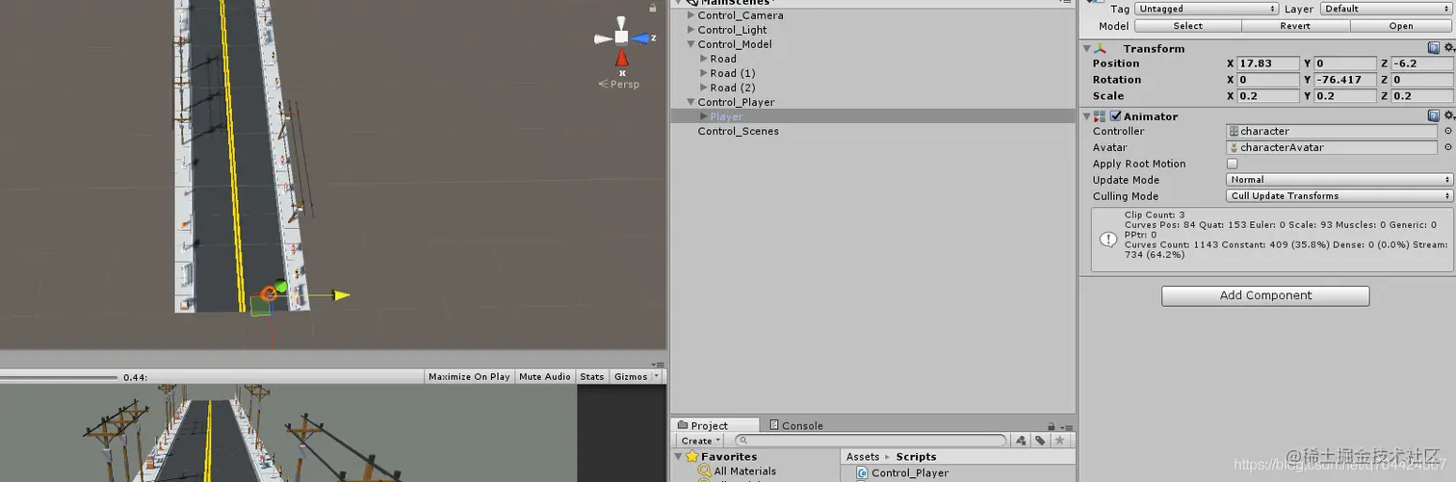Collapse the Control_Player hierarchy item
Screen dimensions: 1456x482
[x=690, y=102]
